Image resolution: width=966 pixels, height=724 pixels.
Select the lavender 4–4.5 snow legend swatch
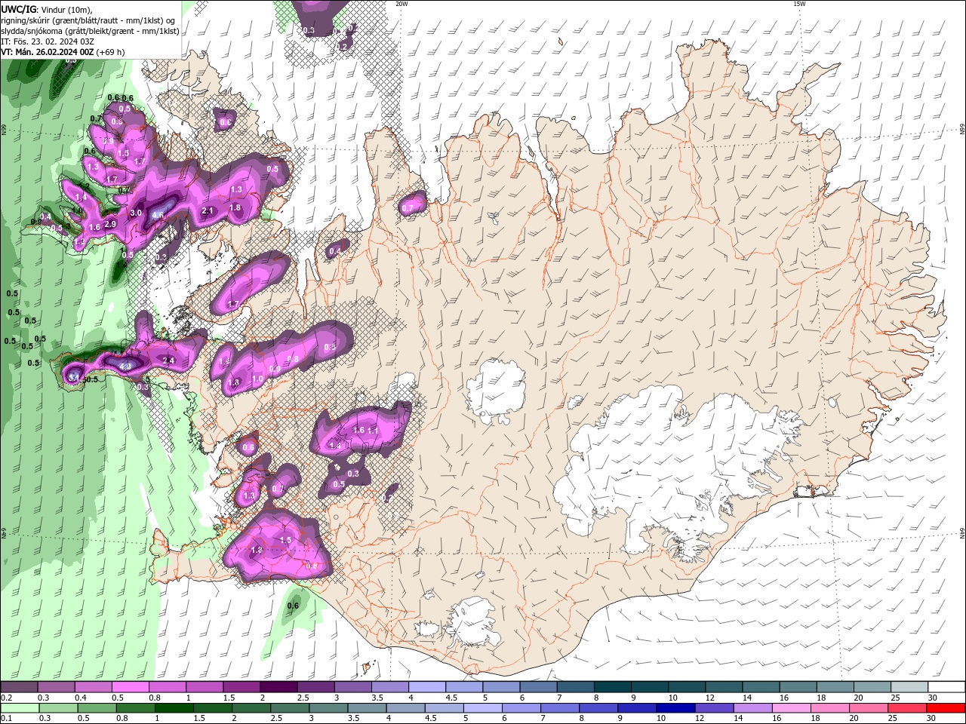427,687
